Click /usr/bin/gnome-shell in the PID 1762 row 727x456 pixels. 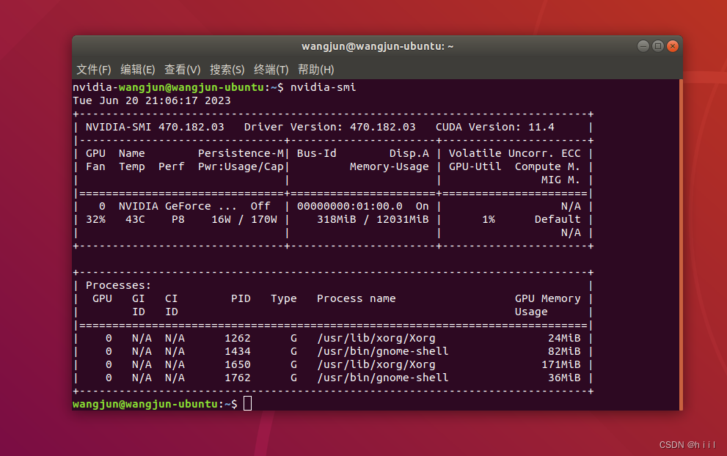pos(382,378)
